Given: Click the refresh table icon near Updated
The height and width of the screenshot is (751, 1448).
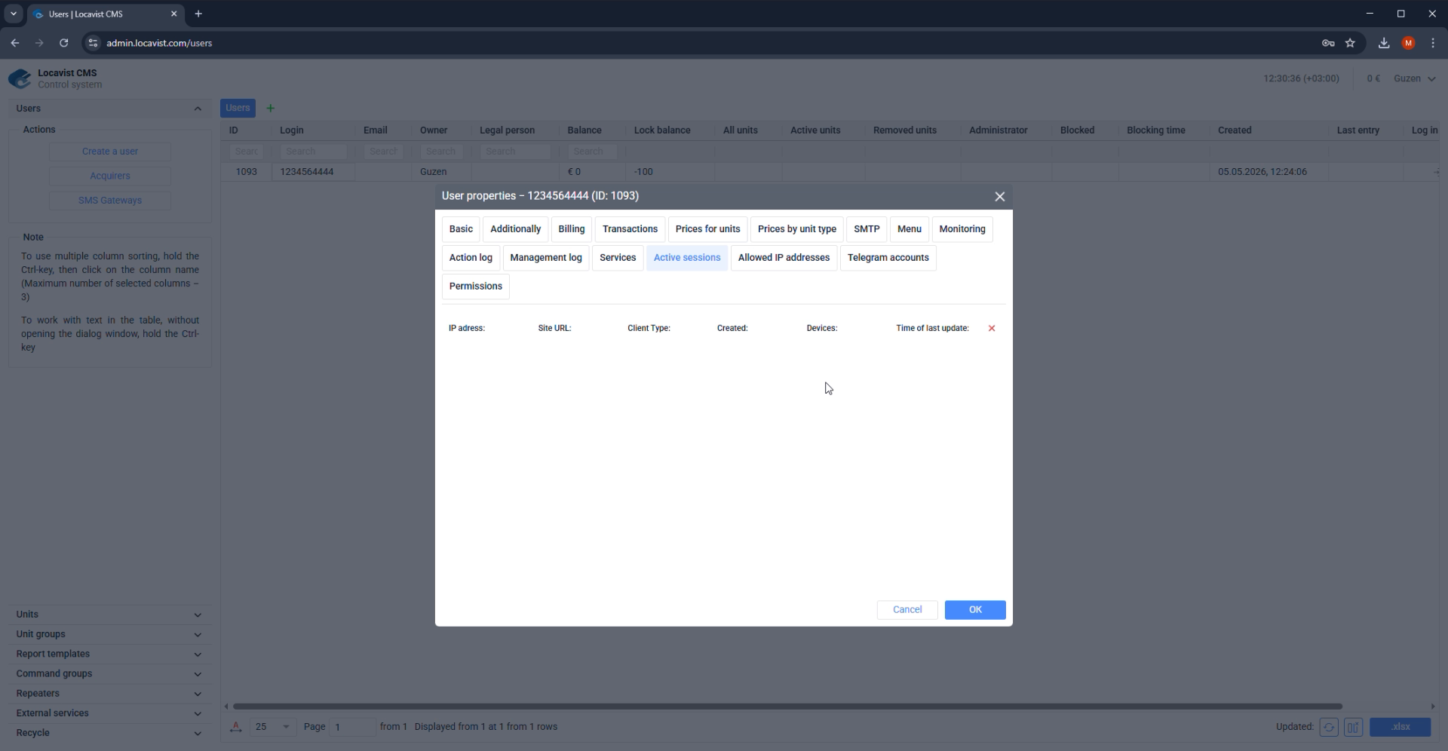Looking at the screenshot, I should pos(1328,727).
